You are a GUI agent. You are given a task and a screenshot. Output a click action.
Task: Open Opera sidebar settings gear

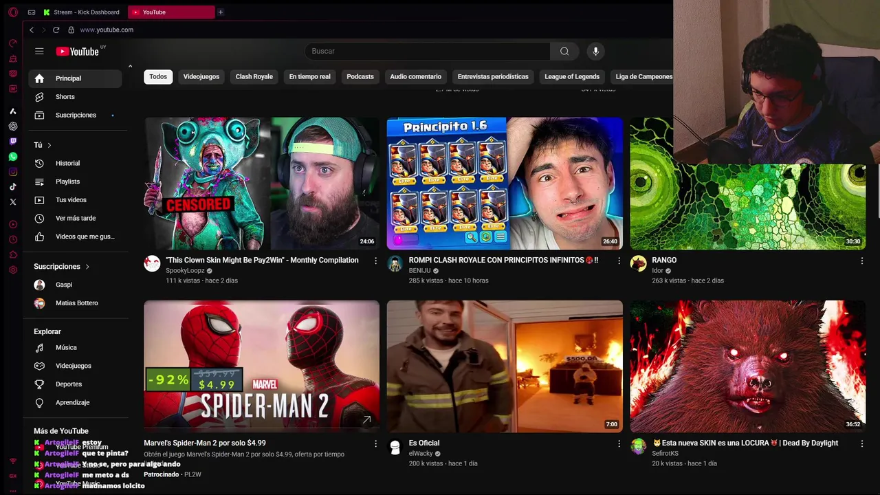pos(13,269)
